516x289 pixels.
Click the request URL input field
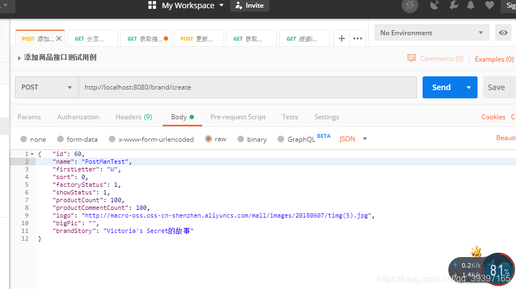[x=248, y=87]
